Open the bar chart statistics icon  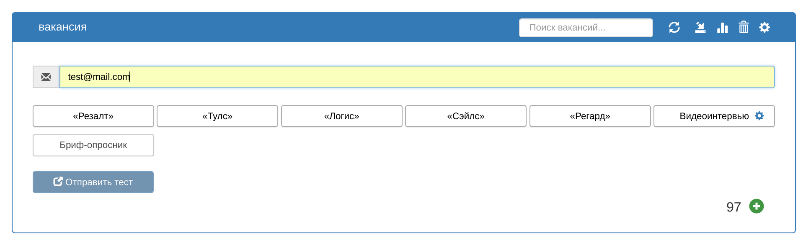[x=722, y=28]
